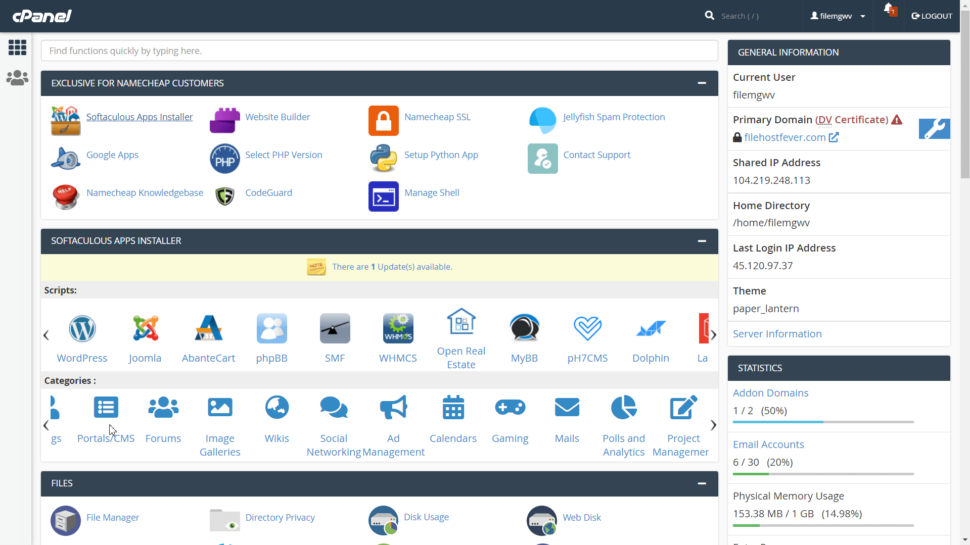
Task: Choose the MyBB script icon
Action: (524, 328)
